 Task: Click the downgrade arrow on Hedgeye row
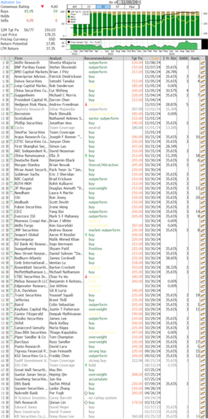(x=86, y=105)
